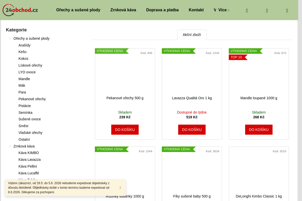Select LYO ovoce category
The width and height of the screenshot is (302, 201).
(x=27, y=72)
